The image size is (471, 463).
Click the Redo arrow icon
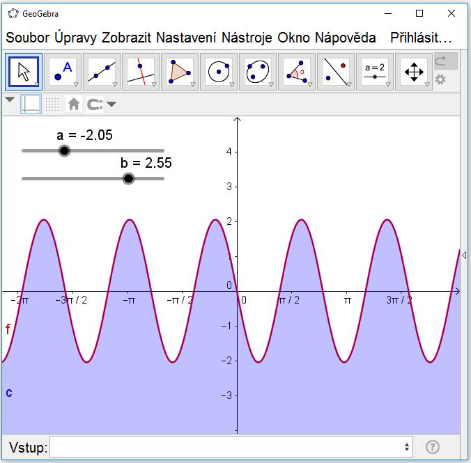(x=446, y=61)
